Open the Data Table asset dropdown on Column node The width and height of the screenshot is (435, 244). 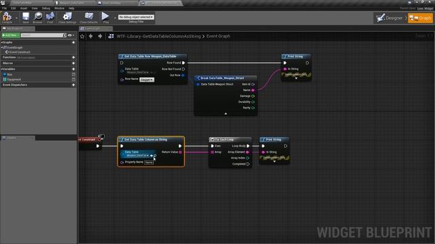137,156
